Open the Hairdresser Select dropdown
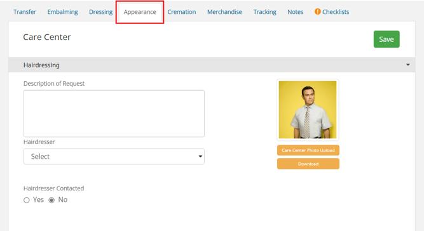This screenshot has height=231, width=424. click(x=114, y=156)
